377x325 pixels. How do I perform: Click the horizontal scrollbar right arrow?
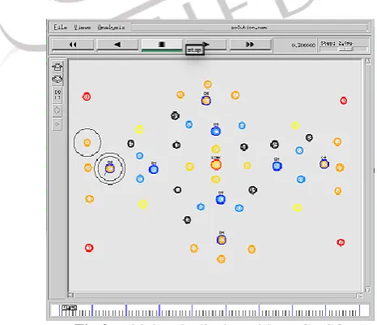pyautogui.click(x=359, y=296)
